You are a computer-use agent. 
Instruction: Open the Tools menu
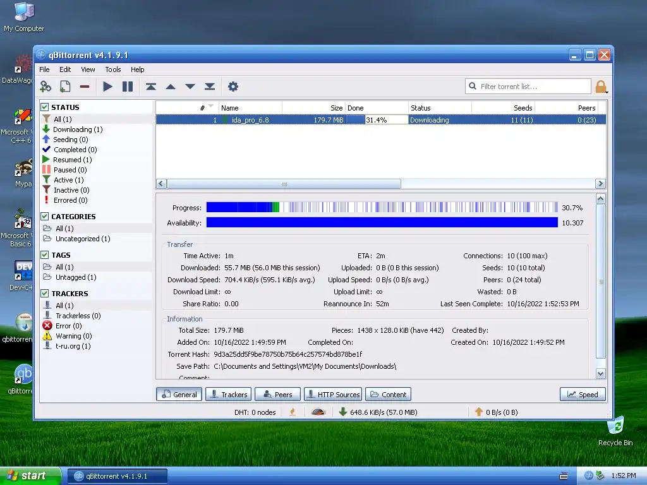pyautogui.click(x=112, y=69)
